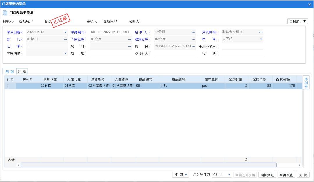Click the 02仓库默认货位 cell
Screen dimensions: 314x182
tap(99, 86)
